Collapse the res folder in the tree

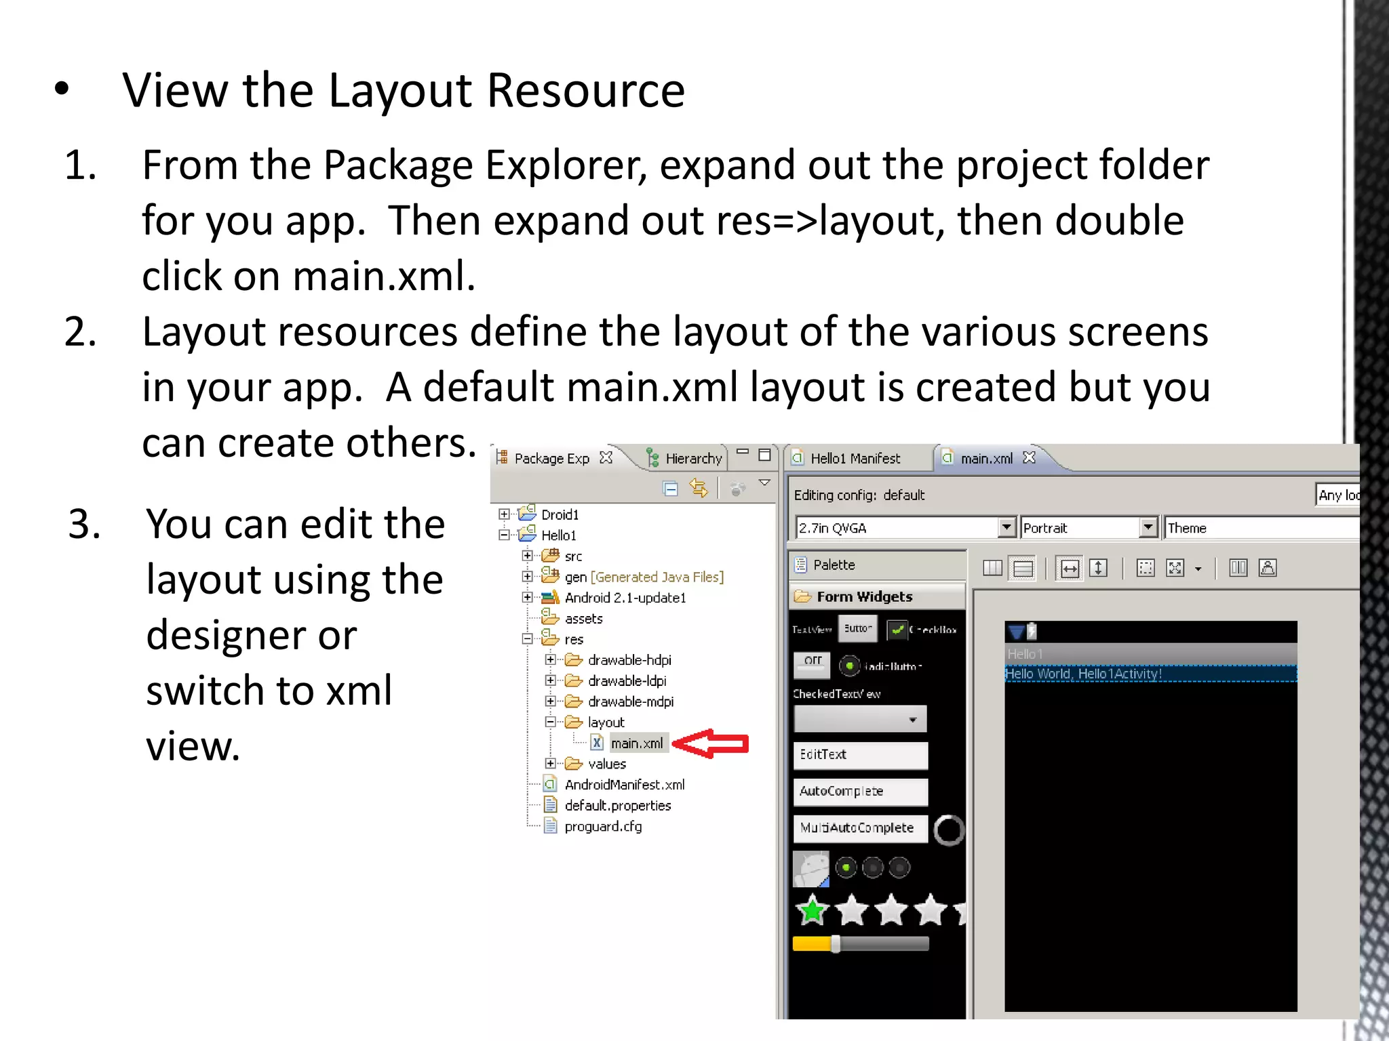coord(527,639)
